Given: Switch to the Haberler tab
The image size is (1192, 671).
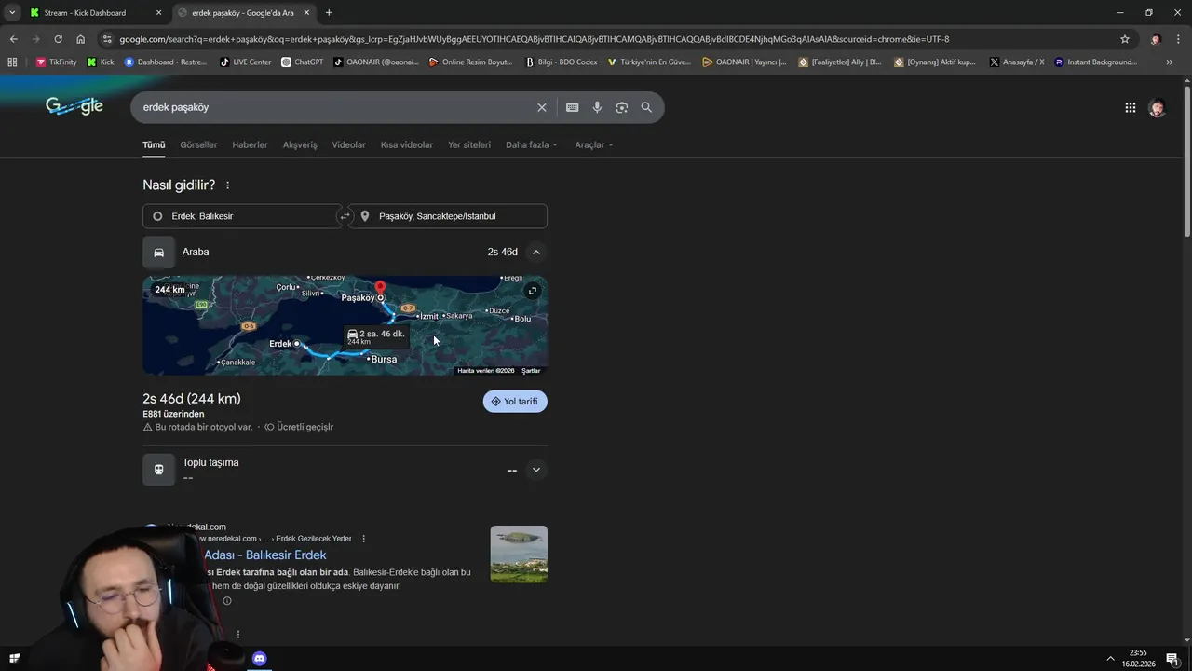Looking at the screenshot, I should point(250,144).
